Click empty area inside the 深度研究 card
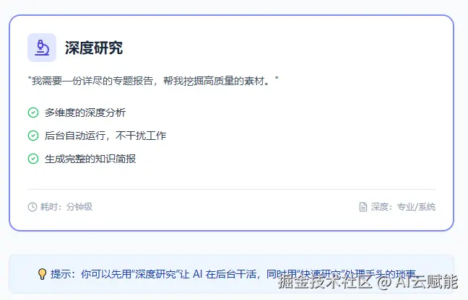 click(x=298, y=134)
